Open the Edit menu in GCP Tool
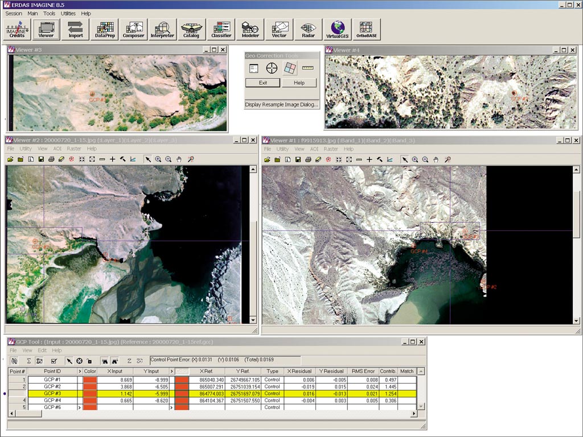Viewport: 583px width, 437px height. coord(42,351)
